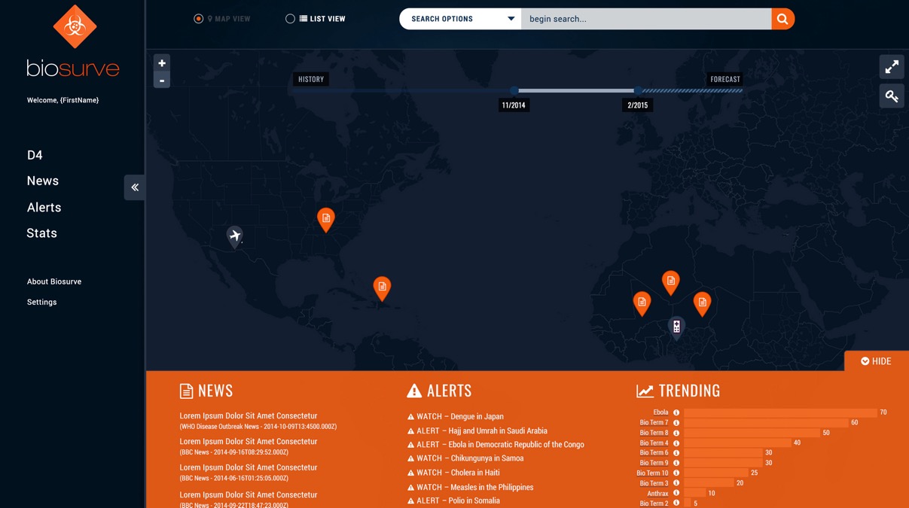The width and height of the screenshot is (909, 508).
Task: Click the Bio Term 4 trending bar
Action: 737,443
